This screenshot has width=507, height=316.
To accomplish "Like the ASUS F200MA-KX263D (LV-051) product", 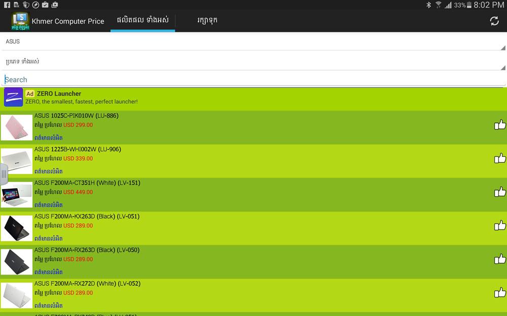I will [500, 225].
